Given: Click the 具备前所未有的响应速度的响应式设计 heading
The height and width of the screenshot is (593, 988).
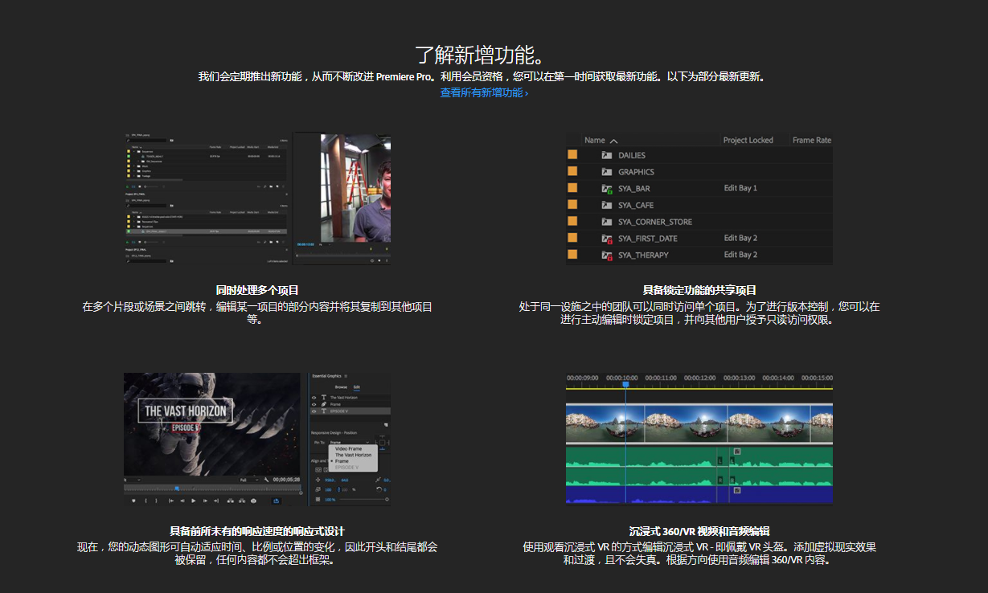Looking at the screenshot, I should click(x=256, y=531).
